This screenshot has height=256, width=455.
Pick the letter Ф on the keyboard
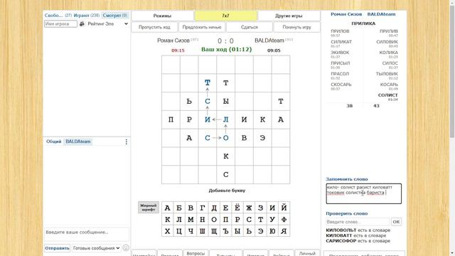click(284, 220)
